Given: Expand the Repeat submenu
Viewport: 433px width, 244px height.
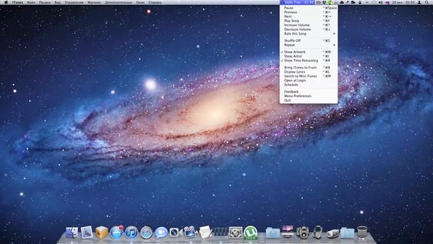Looking at the screenshot, I should [x=309, y=45].
